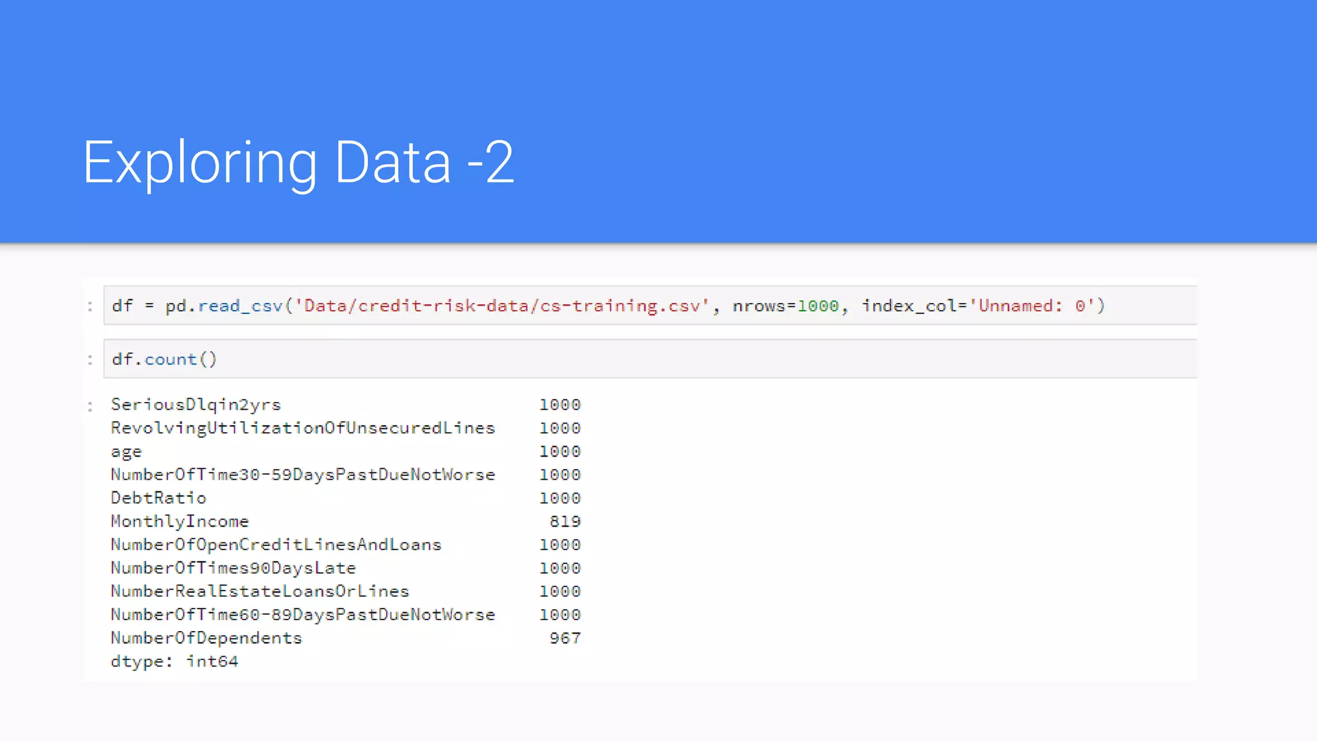Click 'NumberOfTimes90DaysLate' label
The width and height of the screenshot is (1317, 741).
click(x=233, y=568)
